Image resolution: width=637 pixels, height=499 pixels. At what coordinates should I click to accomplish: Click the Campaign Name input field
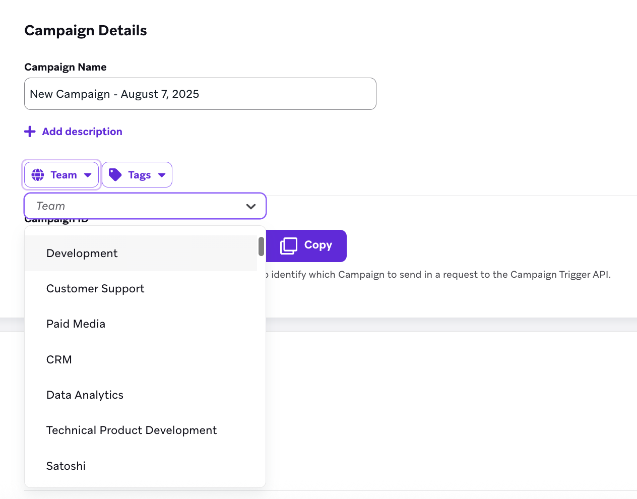[x=200, y=94]
